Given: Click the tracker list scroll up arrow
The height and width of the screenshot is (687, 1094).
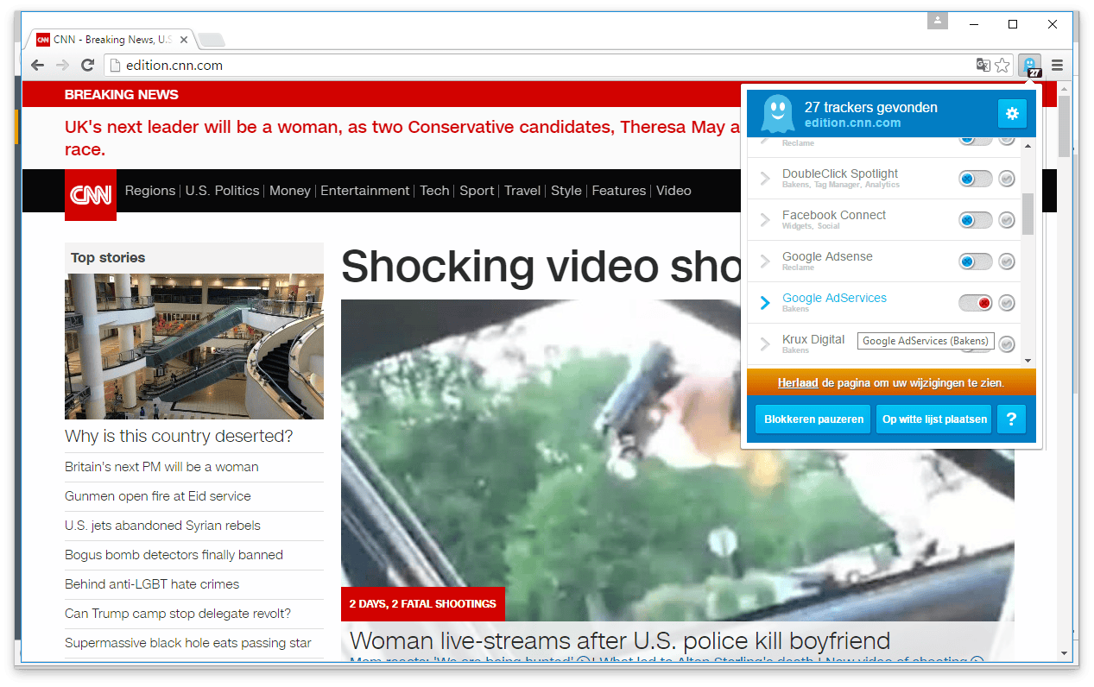Looking at the screenshot, I should [1028, 146].
